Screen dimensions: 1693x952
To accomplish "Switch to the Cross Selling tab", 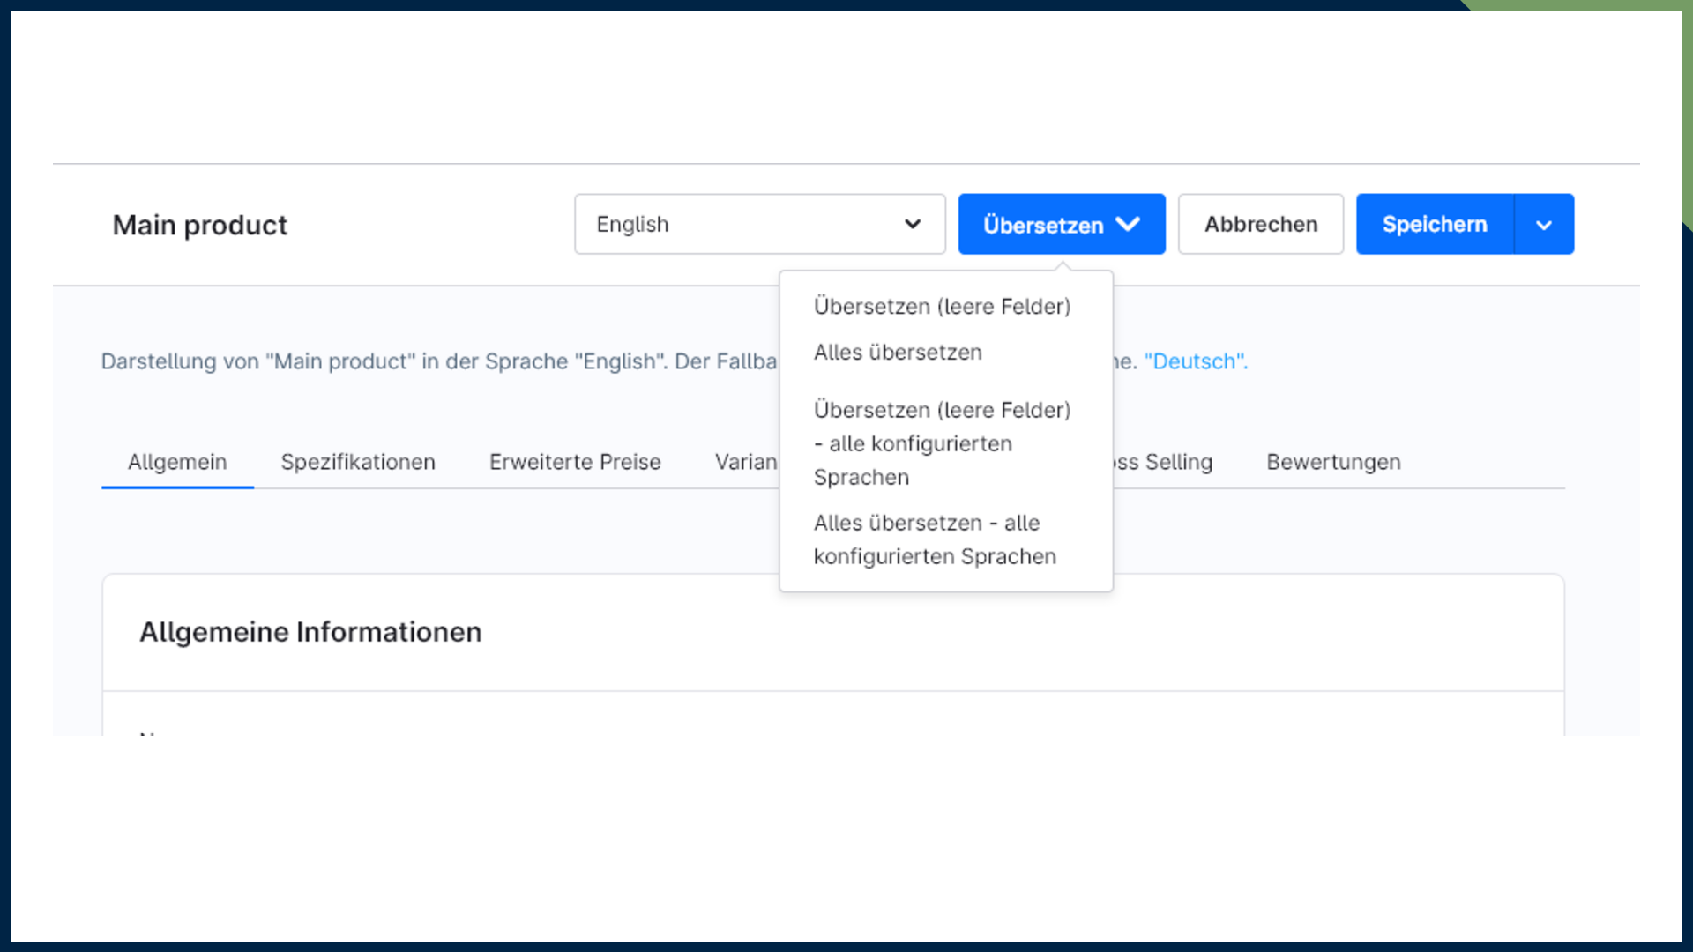I will tap(1164, 462).
